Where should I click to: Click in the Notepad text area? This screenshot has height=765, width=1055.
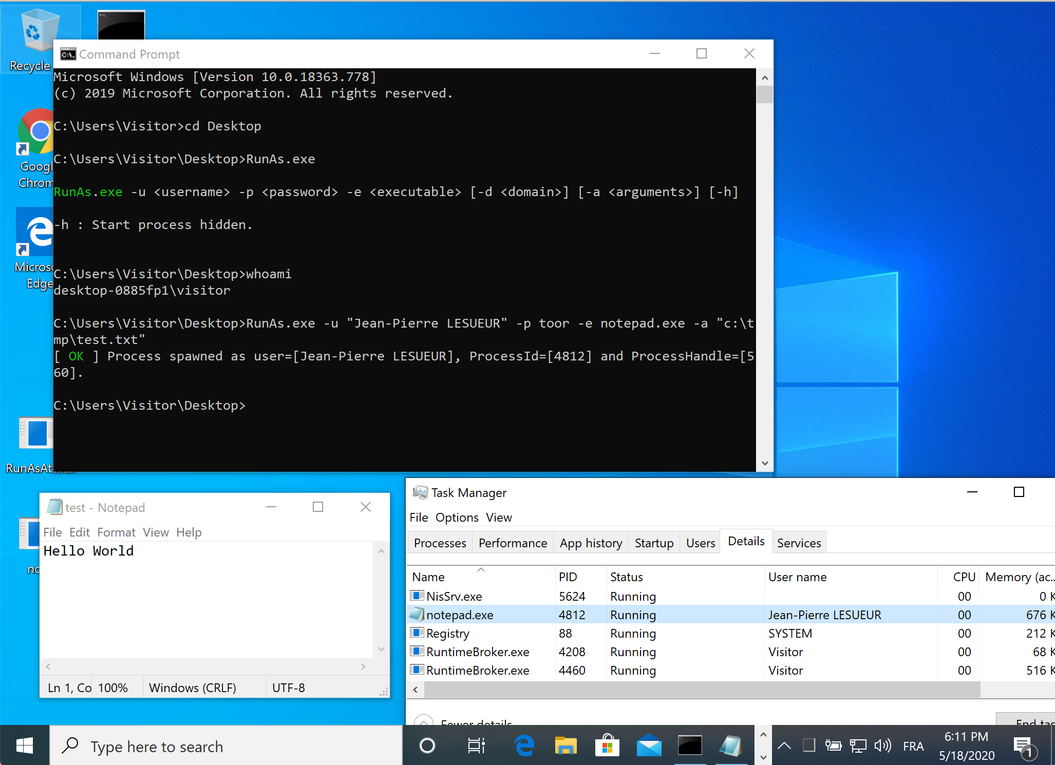click(x=207, y=600)
